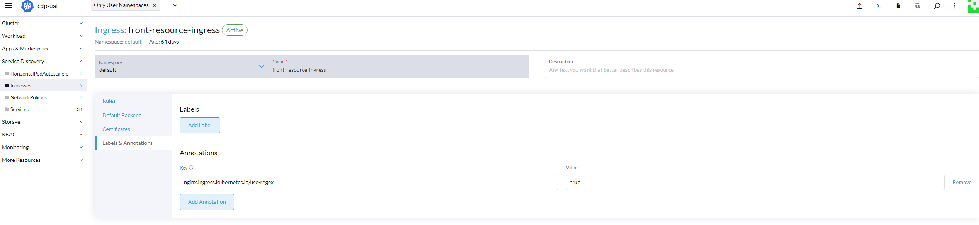Open the hamburger navigation menu
Screen dimensions: 979x225
[9, 6]
